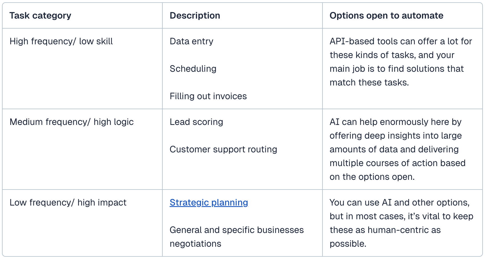Open the Strategic planning link
Screen dimensions: 486x259
pos(209,202)
